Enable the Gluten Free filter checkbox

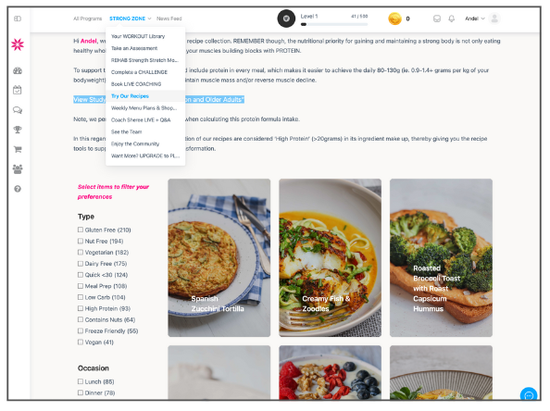[x=81, y=230]
